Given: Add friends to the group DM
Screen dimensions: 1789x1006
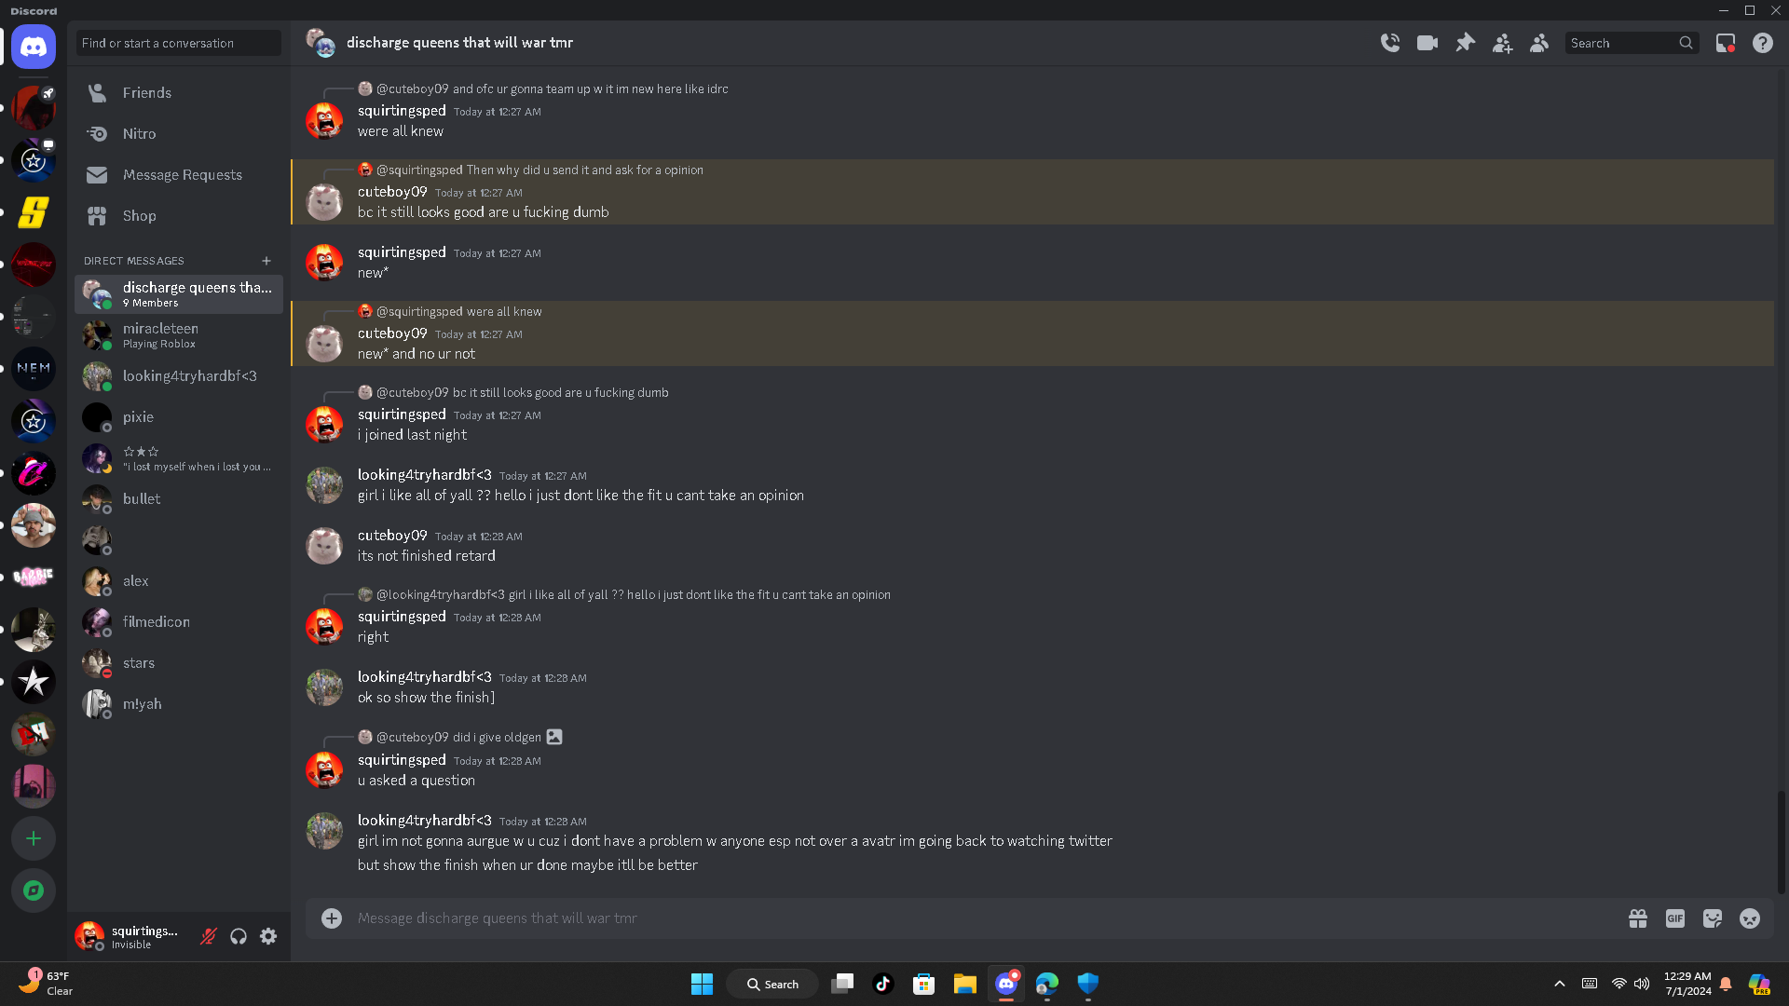Looking at the screenshot, I should [1502, 43].
